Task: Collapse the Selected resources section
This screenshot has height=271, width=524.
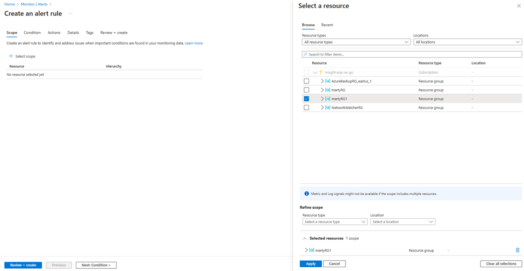Action: [x=305, y=238]
